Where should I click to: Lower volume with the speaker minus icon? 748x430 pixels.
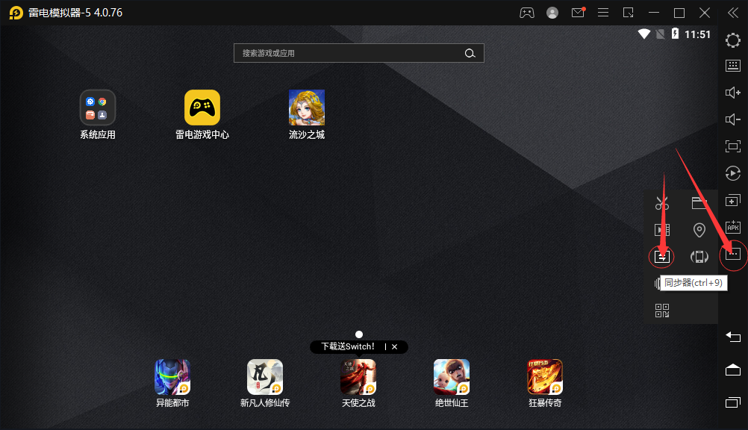(733, 119)
